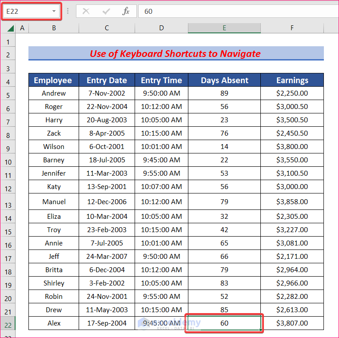Select the cell with '7-Jul-2005'

click(107, 243)
